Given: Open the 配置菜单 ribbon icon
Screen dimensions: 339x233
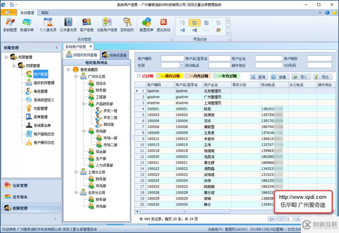Looking at the screenshot, I should click(146, 25).
